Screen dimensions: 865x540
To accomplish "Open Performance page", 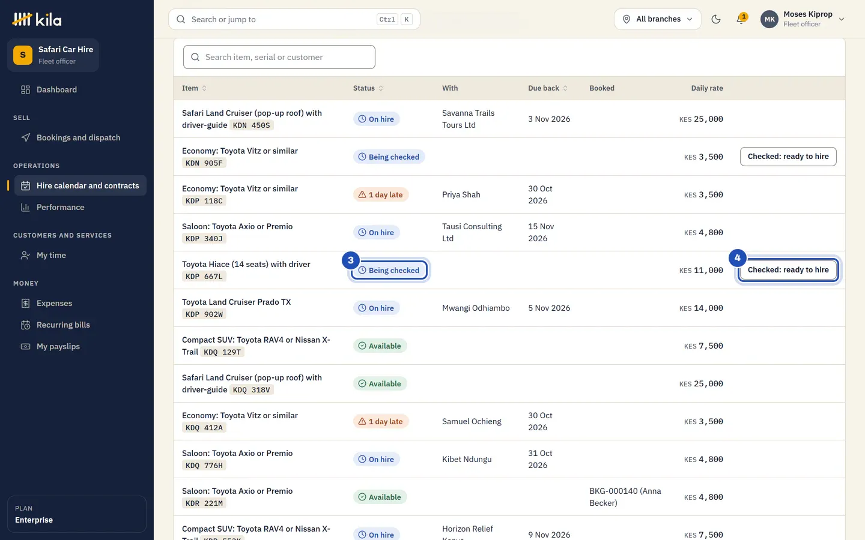I will point(80,207).
